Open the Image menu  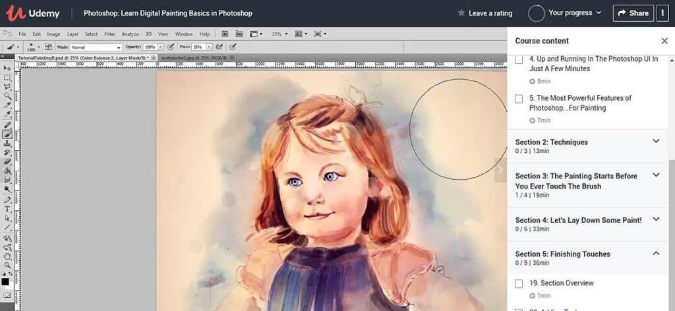pyautogui.click(x=53, y=34)
